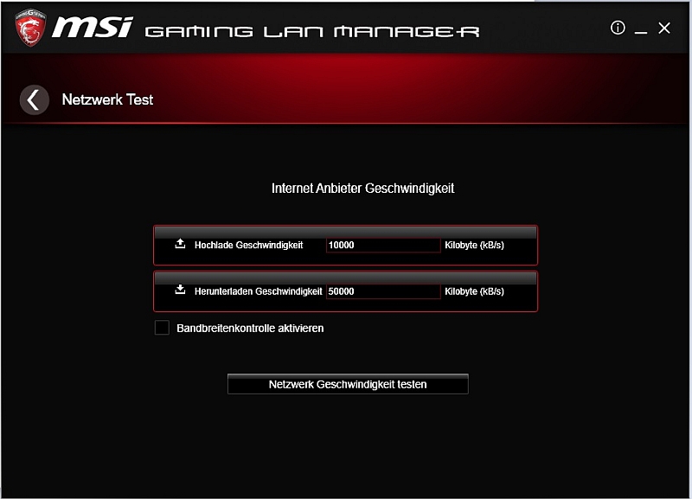Click the Herunterladen Geschwindigkeit label
The height and width of the screenshot is (499, 692).
pos(258,291)
